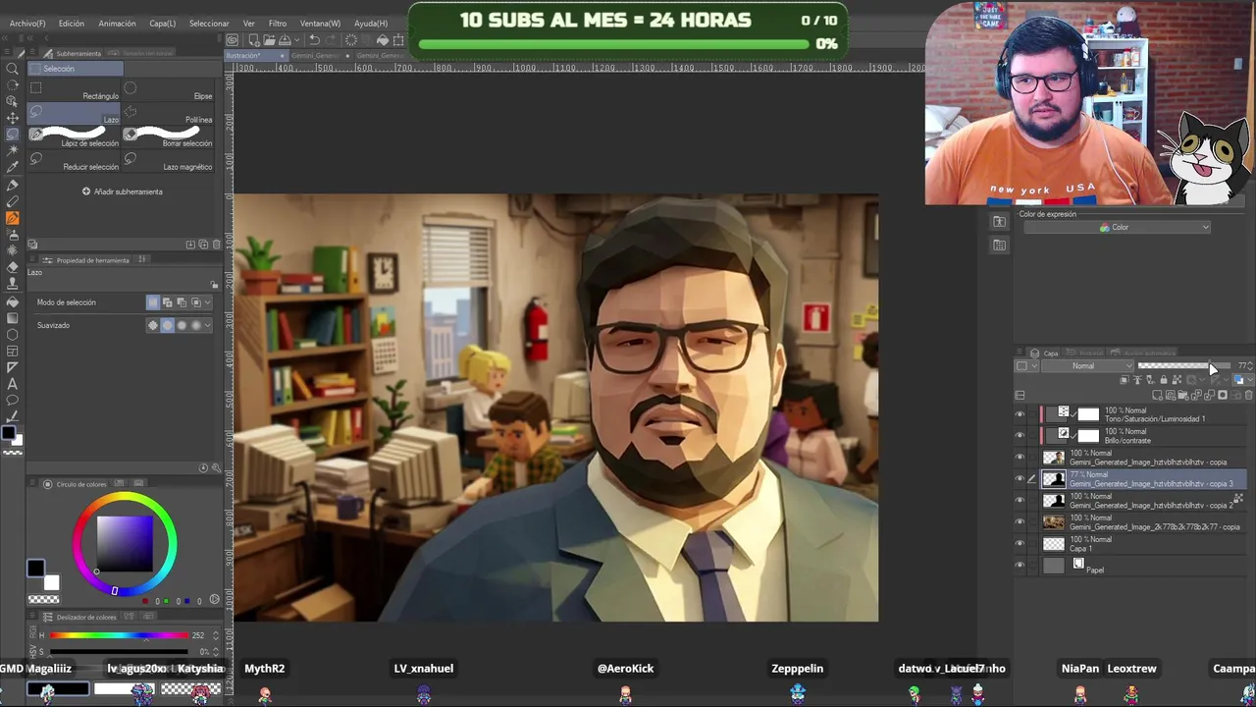Open the Archivo menu

tap(27, 24)
